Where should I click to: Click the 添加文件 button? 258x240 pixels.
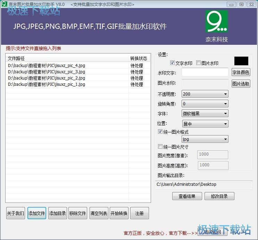tap(37, 213)
